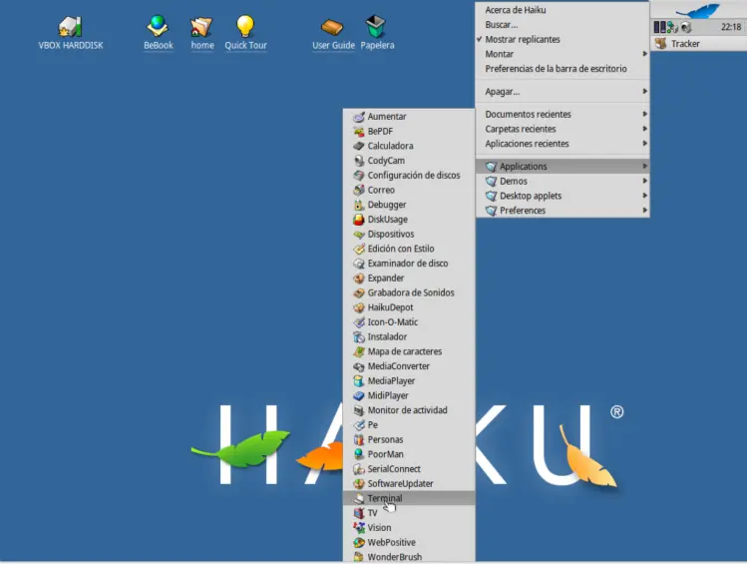Image resolution: width=747 pixels, height=564 pixels.
Task: Launch Instalador application
Action: click(x=409, y=336)
